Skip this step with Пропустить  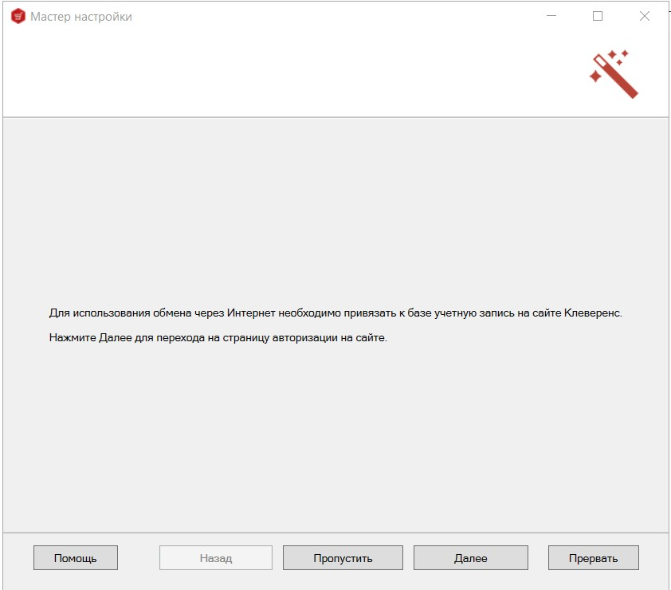(x=343, y=557)
